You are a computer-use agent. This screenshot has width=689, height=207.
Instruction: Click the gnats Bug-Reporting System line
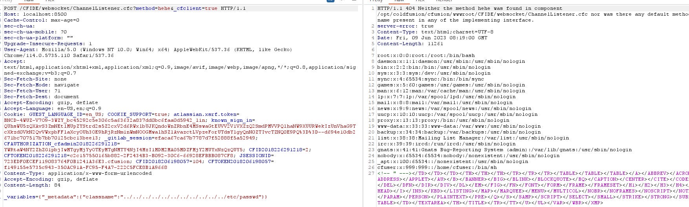[x=504, y=150]
